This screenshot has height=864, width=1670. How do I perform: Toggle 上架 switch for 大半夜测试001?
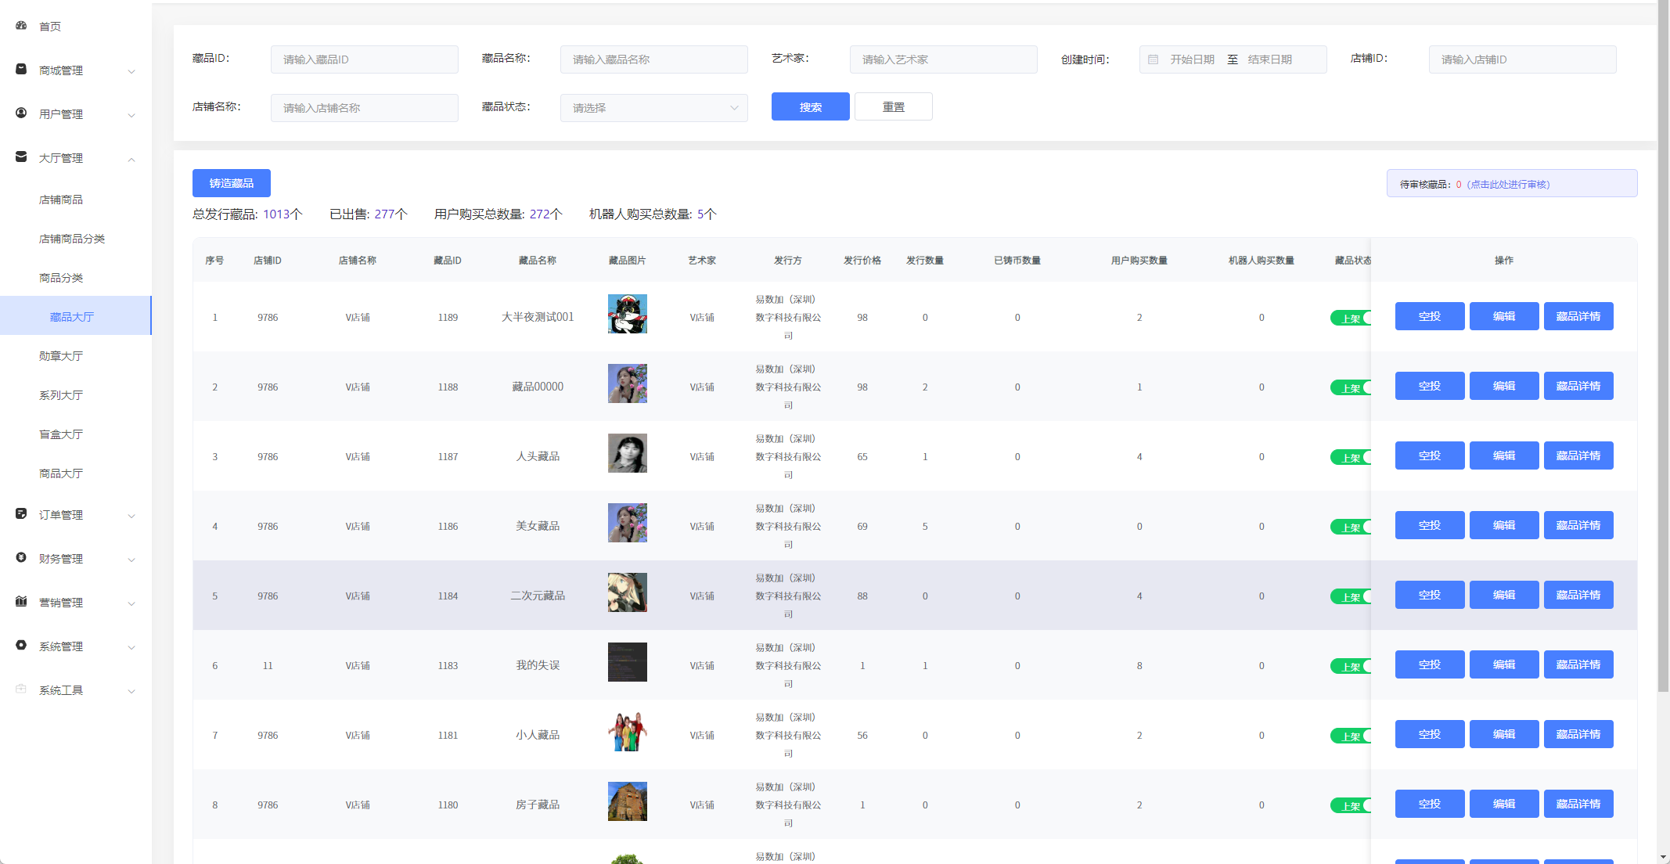click(1351, 318)
